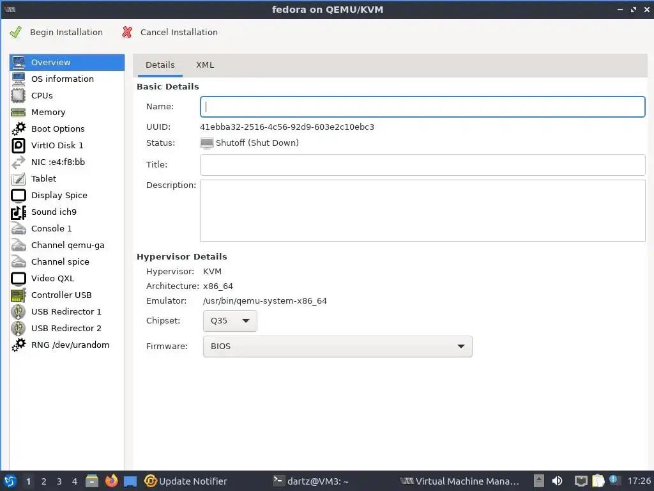Viewport: 654px width, 491px height.
Task: Select the Console 1 device icon
Action: point(19,228)
